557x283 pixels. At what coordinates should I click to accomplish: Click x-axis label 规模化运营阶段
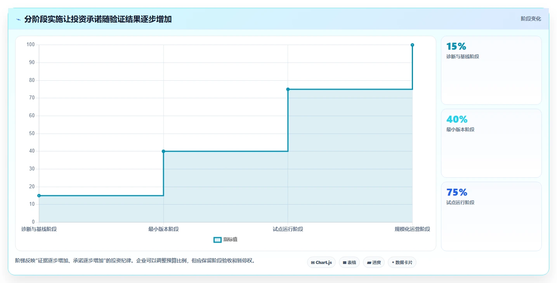[412, 229]
